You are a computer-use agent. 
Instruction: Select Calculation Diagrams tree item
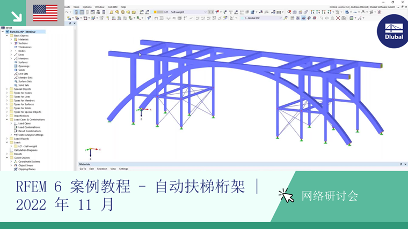point(26,150)
